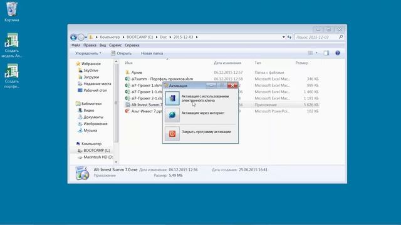Open the Файл menu
Image resolution: width=401 pixels, height=225 pixels.
[76, 45]
